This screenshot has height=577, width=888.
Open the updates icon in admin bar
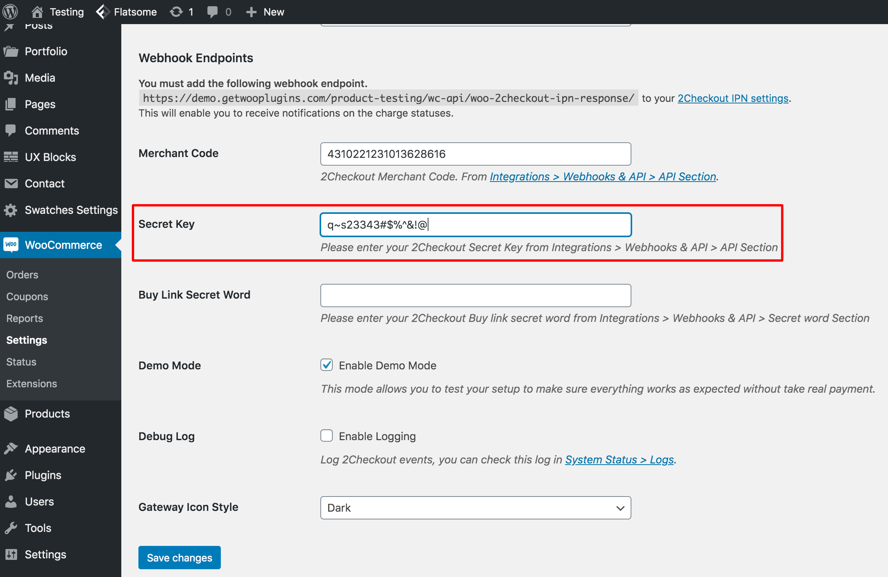click(x=176, y=12)
